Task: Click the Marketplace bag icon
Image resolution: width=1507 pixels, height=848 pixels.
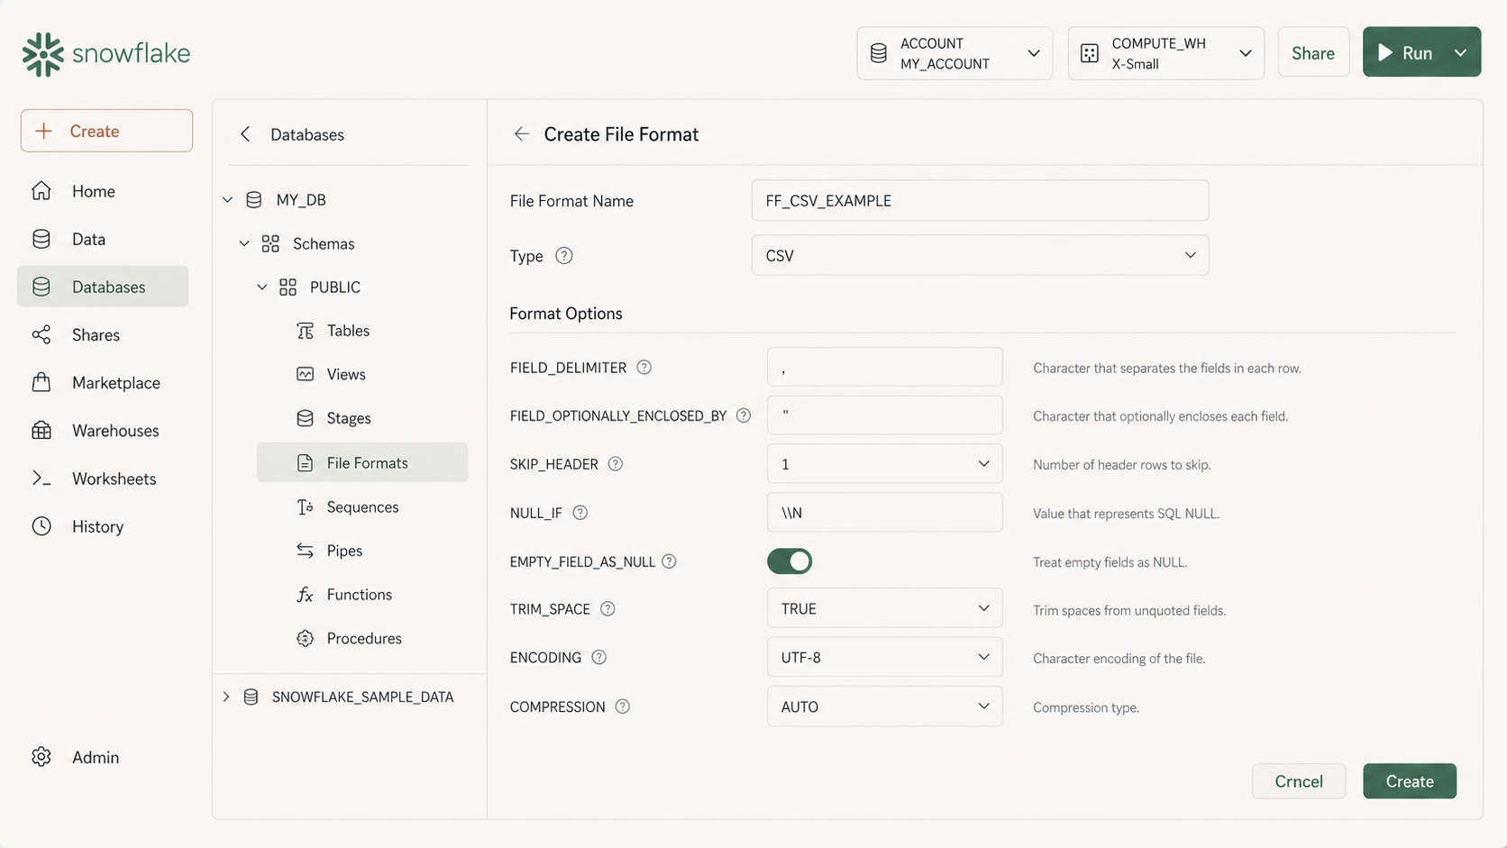Action: (41, 382)
